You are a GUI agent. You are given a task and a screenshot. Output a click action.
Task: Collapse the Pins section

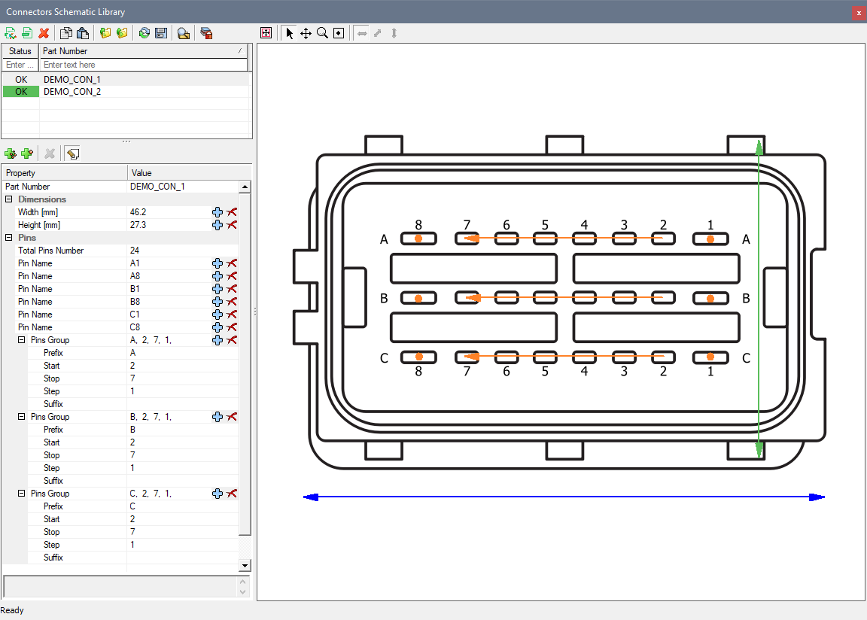pos(9,238)
